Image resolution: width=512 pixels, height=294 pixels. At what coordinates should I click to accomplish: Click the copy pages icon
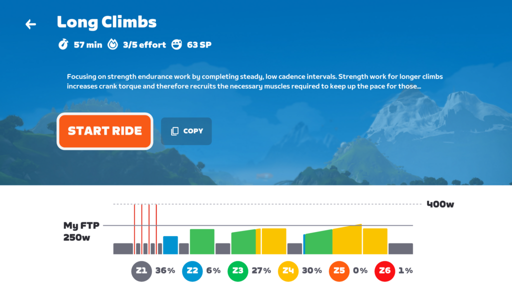[174, 131]
